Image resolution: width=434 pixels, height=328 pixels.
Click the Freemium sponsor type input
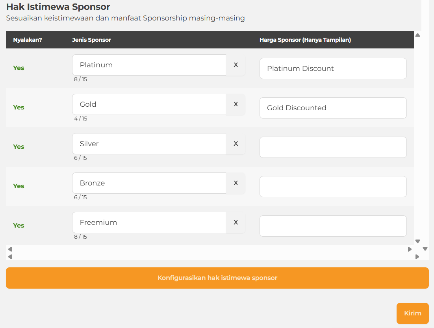tap(149, 222)
